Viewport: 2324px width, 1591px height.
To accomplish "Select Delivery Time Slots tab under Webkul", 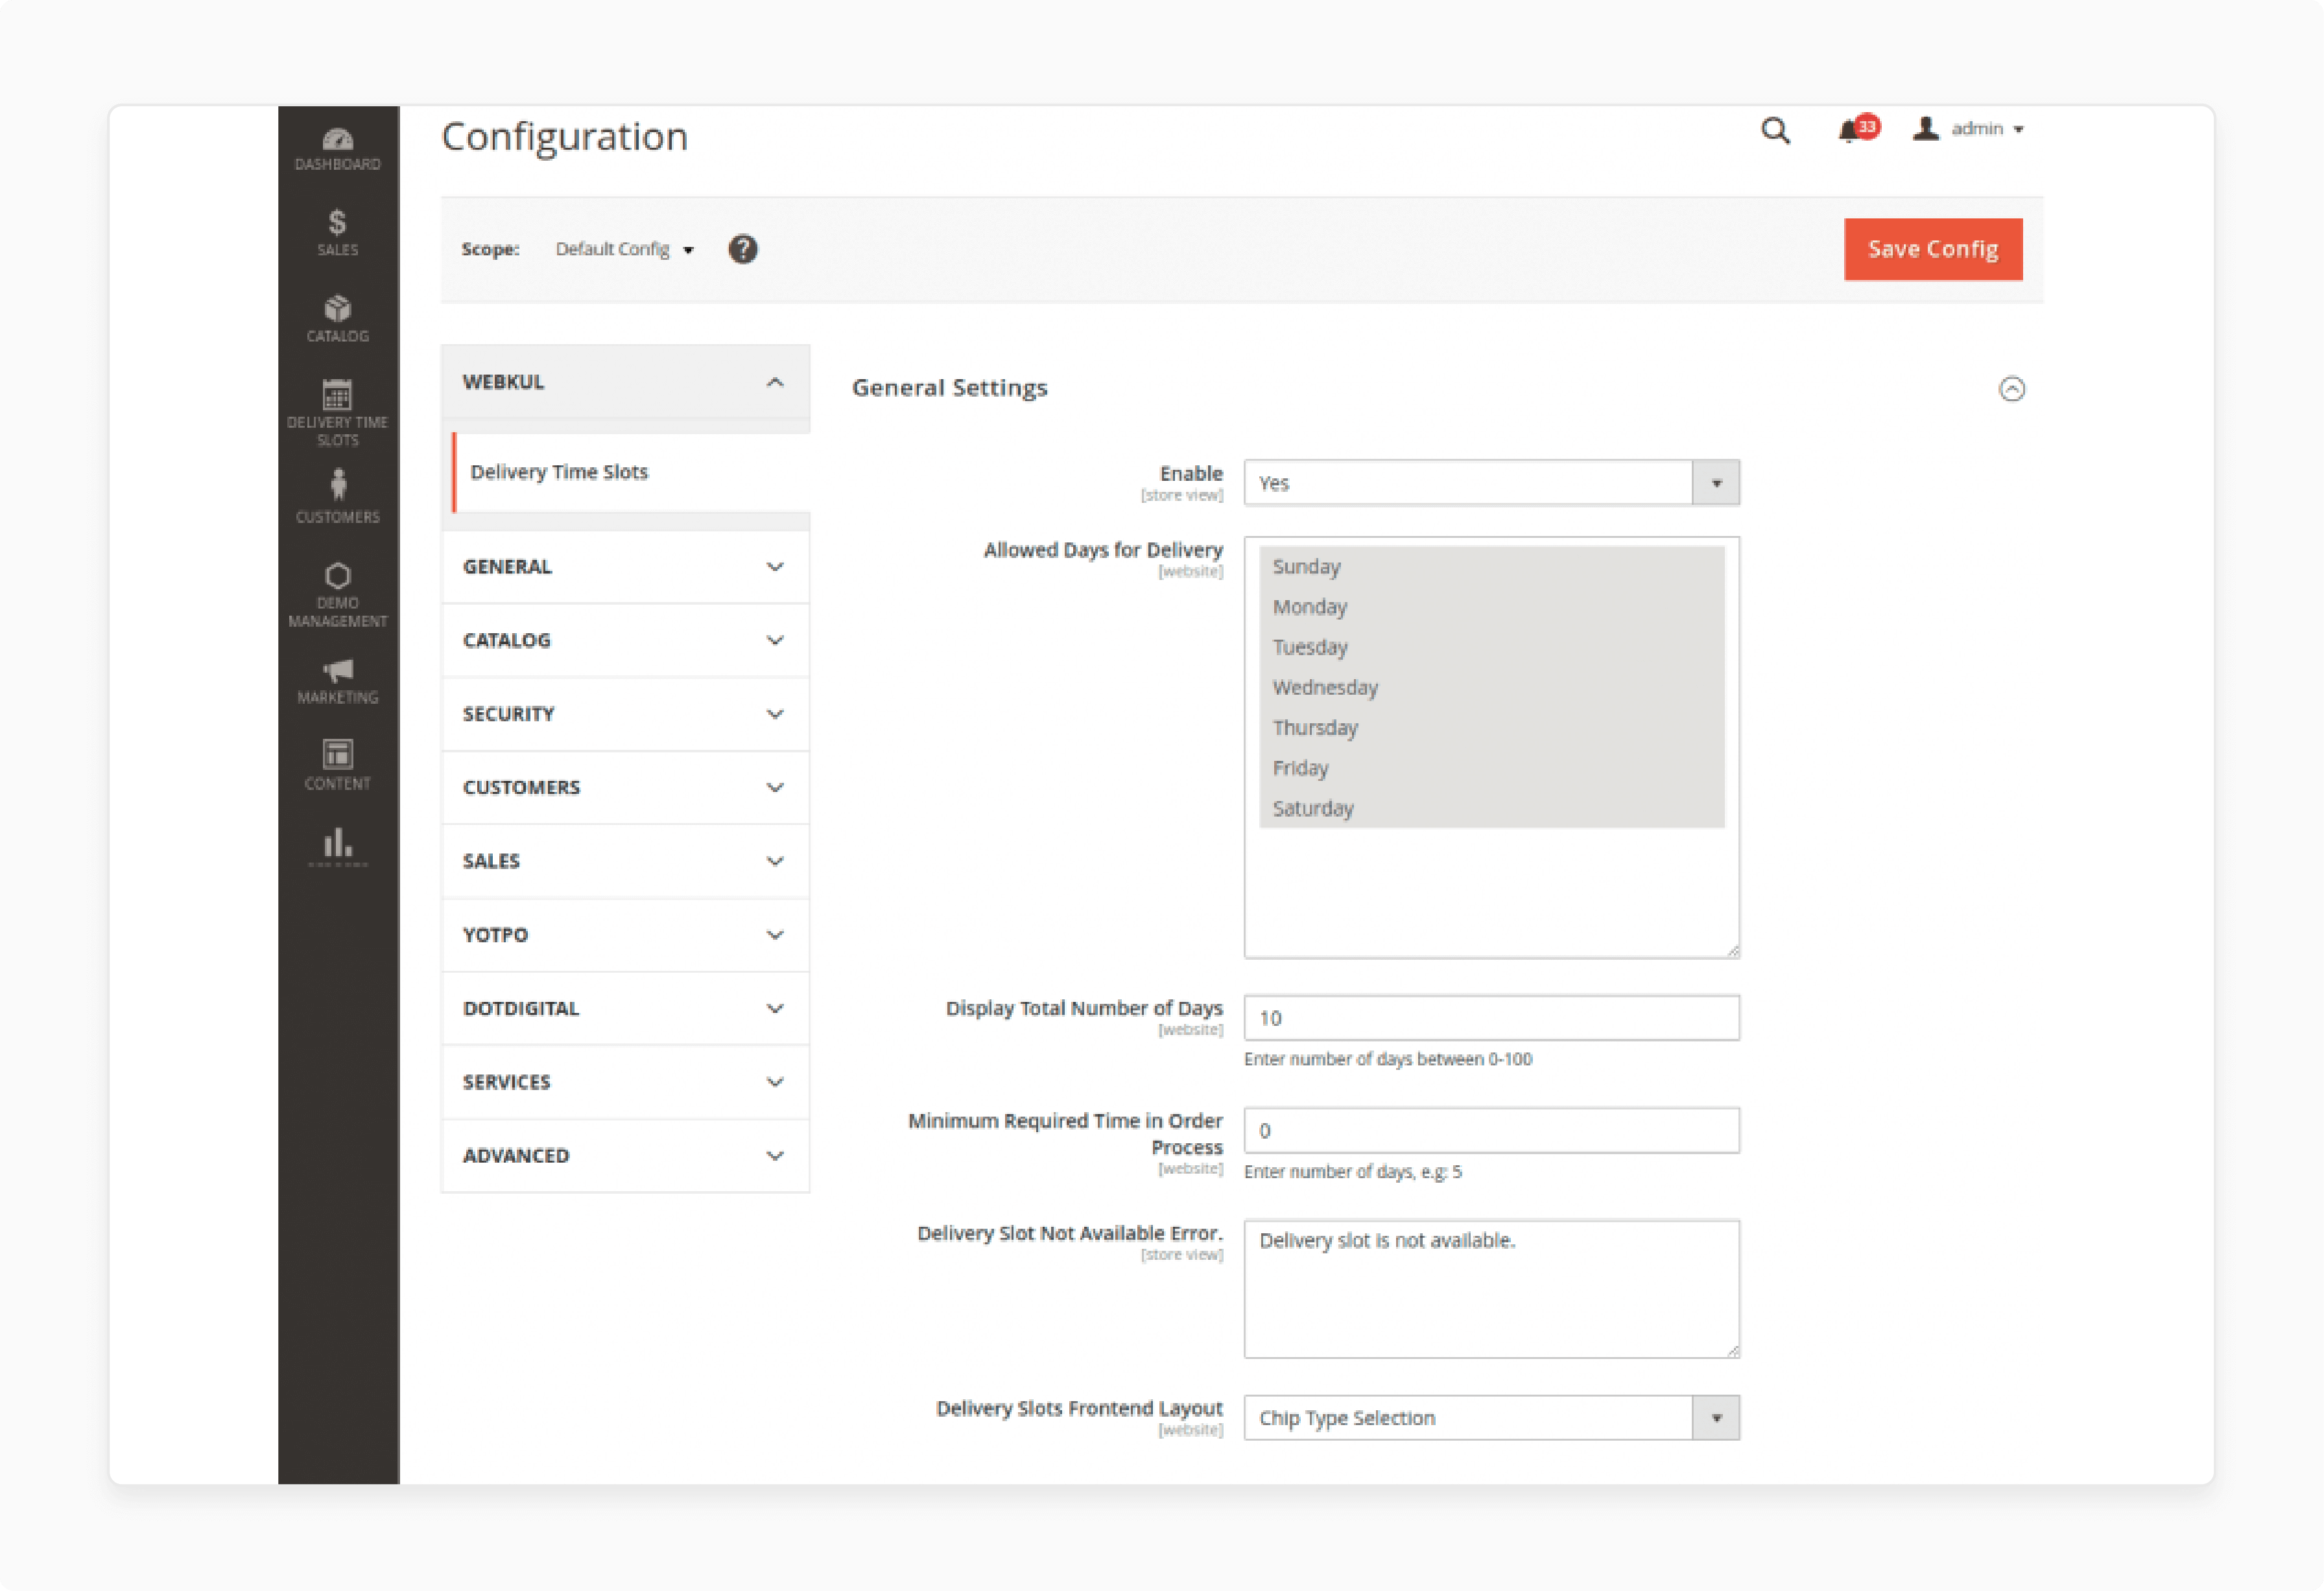I will pyautogui.click(x=631, y=472).
